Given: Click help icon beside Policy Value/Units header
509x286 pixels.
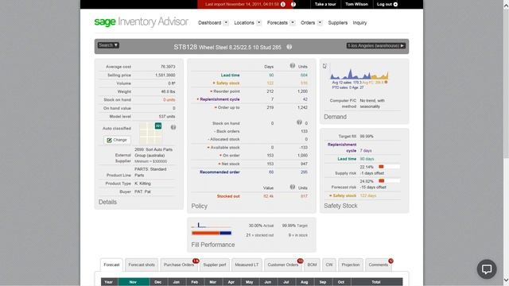Looking at the screenshot, I should pyautogui.click(x=293, y=187).
